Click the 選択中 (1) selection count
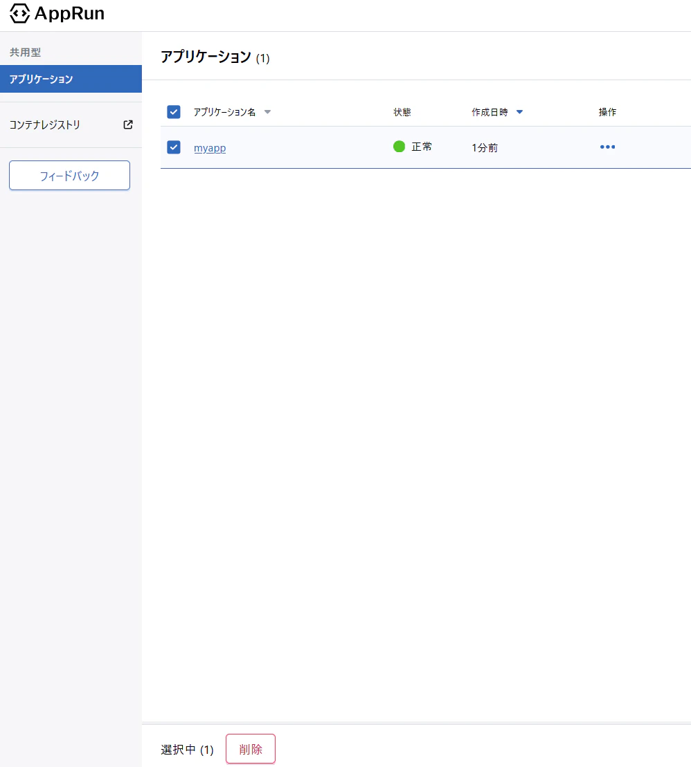 click(x=187, y=750)
